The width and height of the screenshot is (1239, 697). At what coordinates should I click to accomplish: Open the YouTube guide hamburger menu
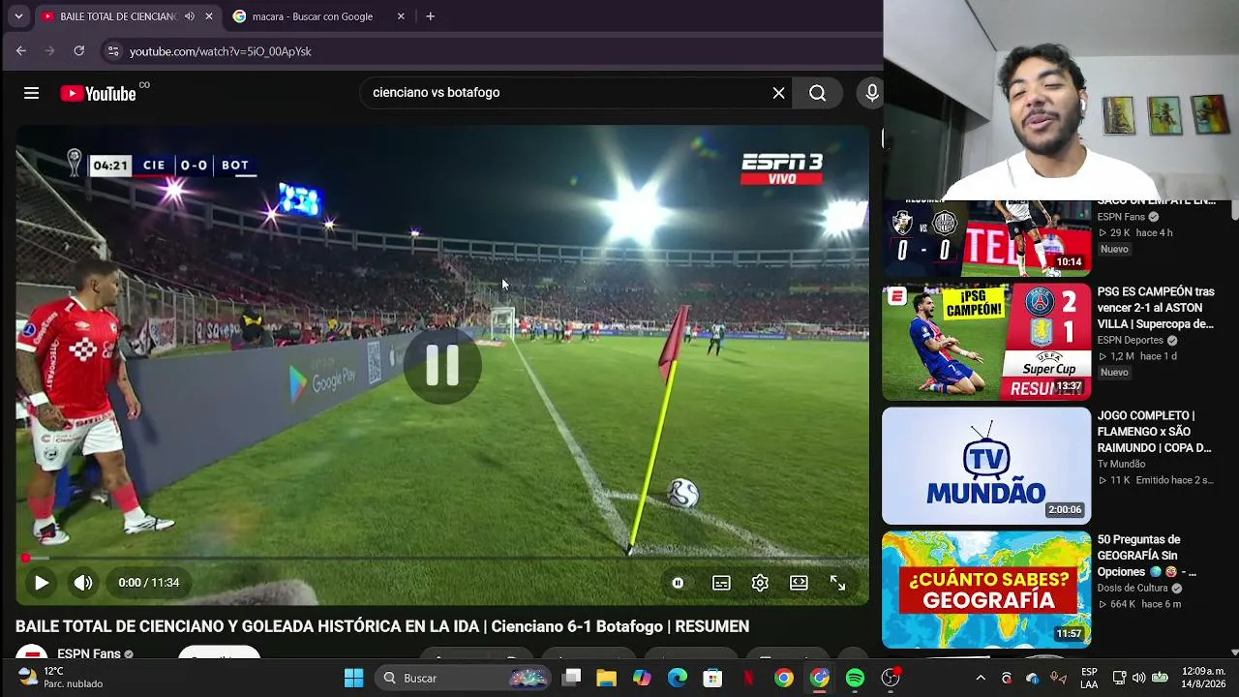pyautogui.click(x=31, y=93)
